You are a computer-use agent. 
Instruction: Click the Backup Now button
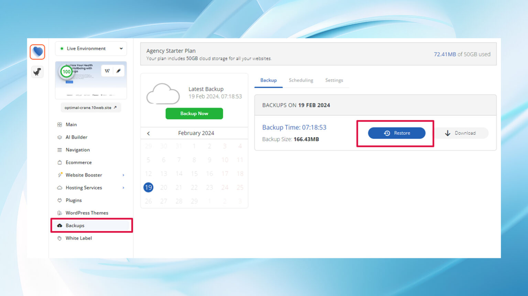[194, 113]
